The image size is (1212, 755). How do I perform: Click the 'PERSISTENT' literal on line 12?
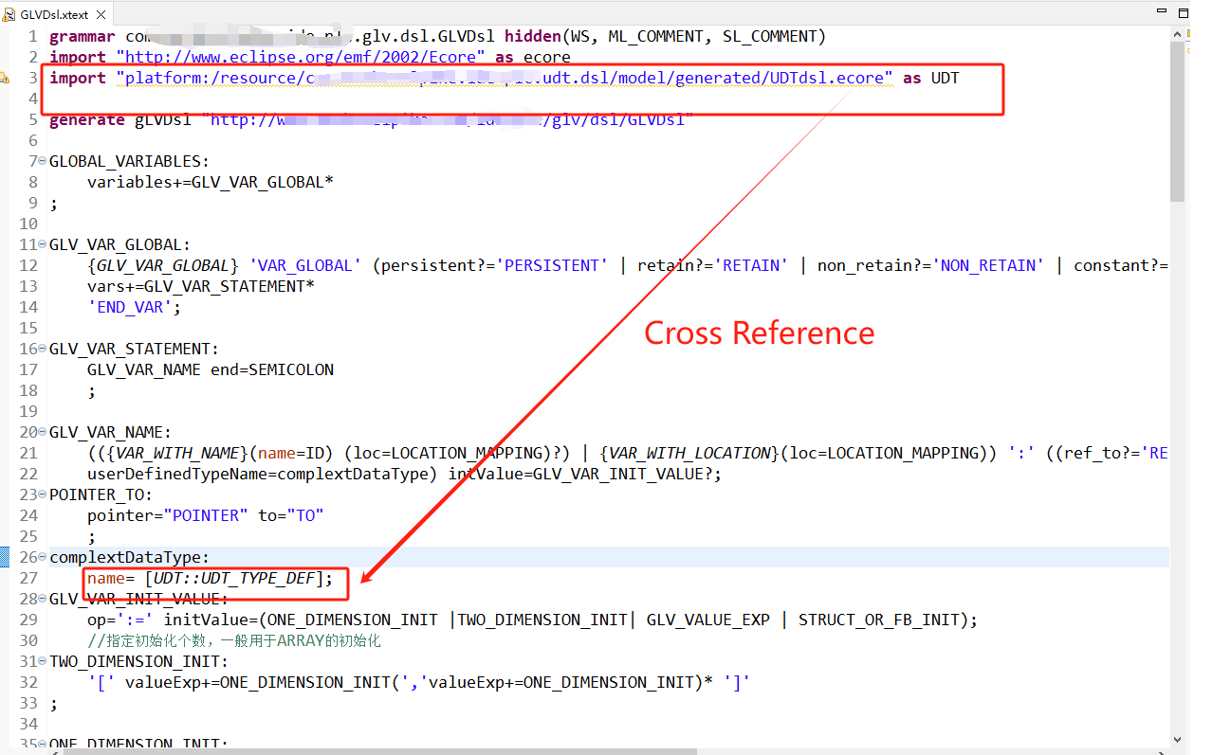click(552, 265)
